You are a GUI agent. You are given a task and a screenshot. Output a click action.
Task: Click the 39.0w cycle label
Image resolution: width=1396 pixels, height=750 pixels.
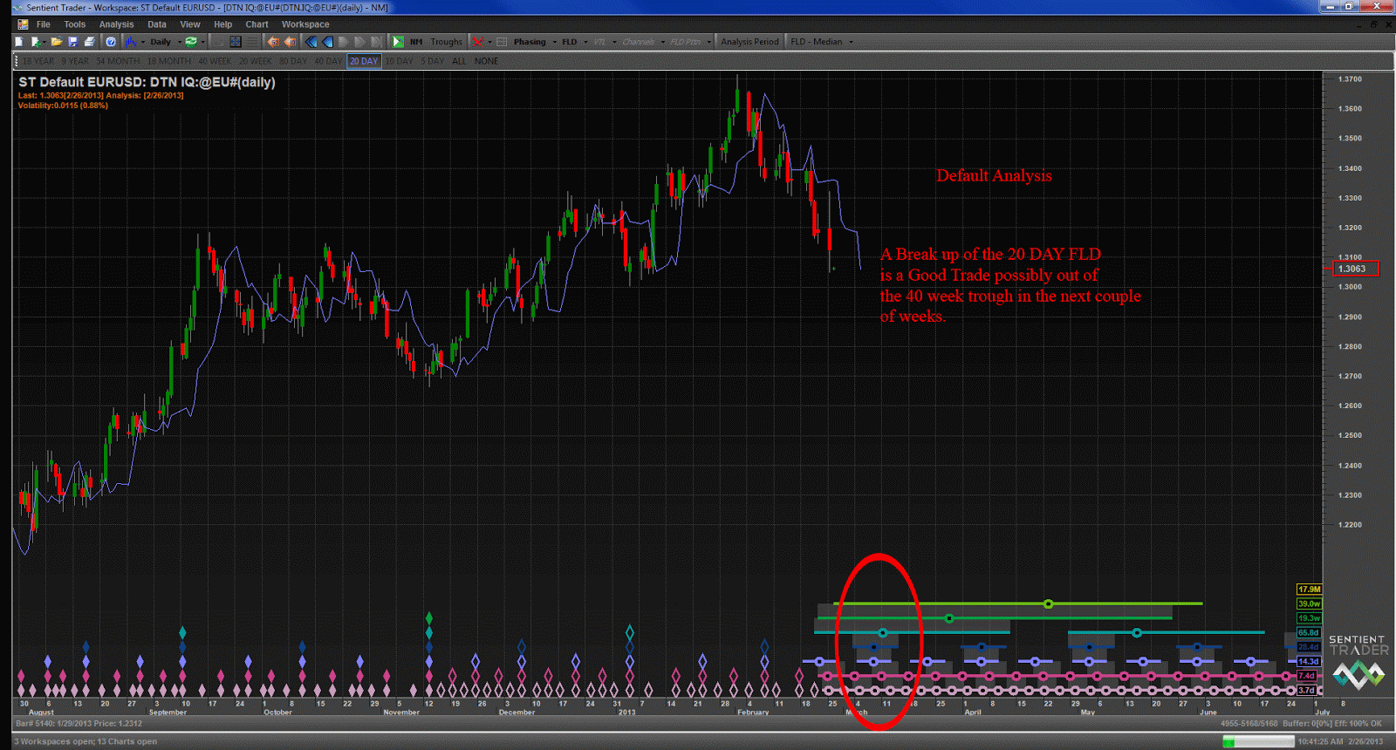coord(1309,603)
